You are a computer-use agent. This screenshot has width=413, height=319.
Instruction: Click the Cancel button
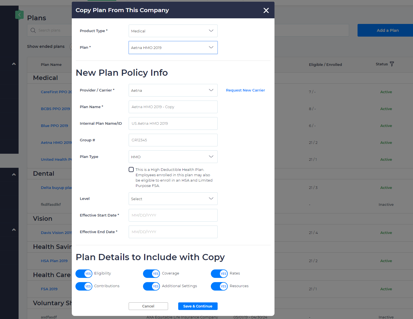coord(148,306)
